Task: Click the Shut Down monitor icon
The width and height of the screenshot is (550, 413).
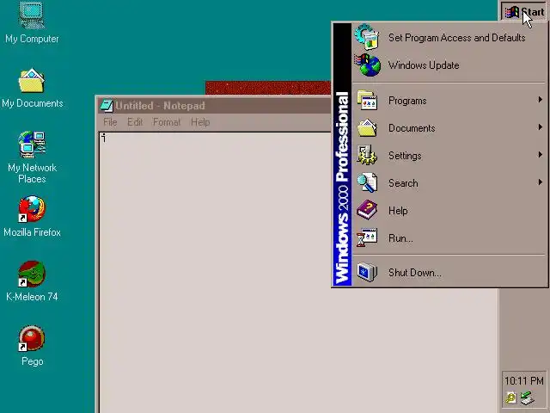Action: (367, 272)
